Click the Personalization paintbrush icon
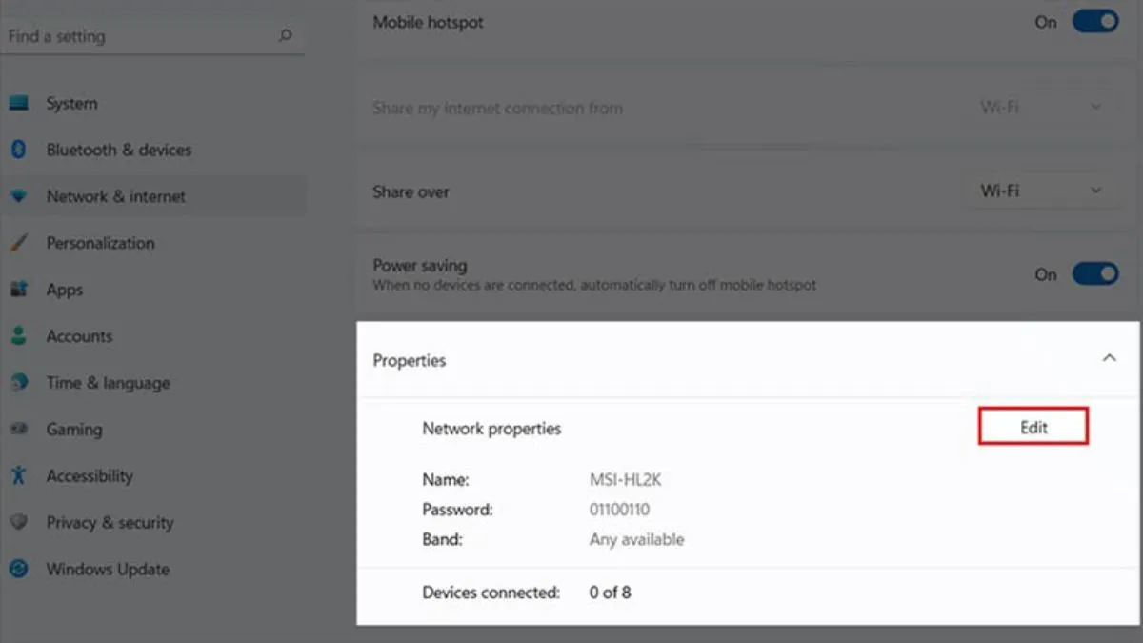This screenshot has height=643, width=1143. (18, 243)
